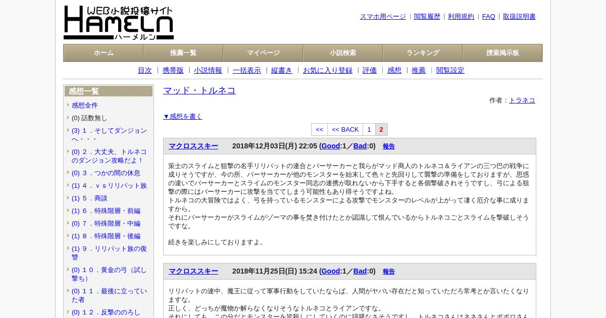Screen dimensions: 606x318
Task: Select chapter ４．ｖｓリリパット族
Action: (109, 186)
